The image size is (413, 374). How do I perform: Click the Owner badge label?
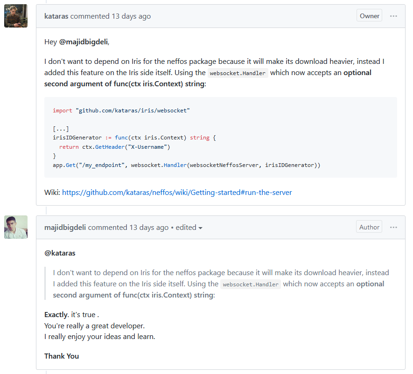click(369, 16)
